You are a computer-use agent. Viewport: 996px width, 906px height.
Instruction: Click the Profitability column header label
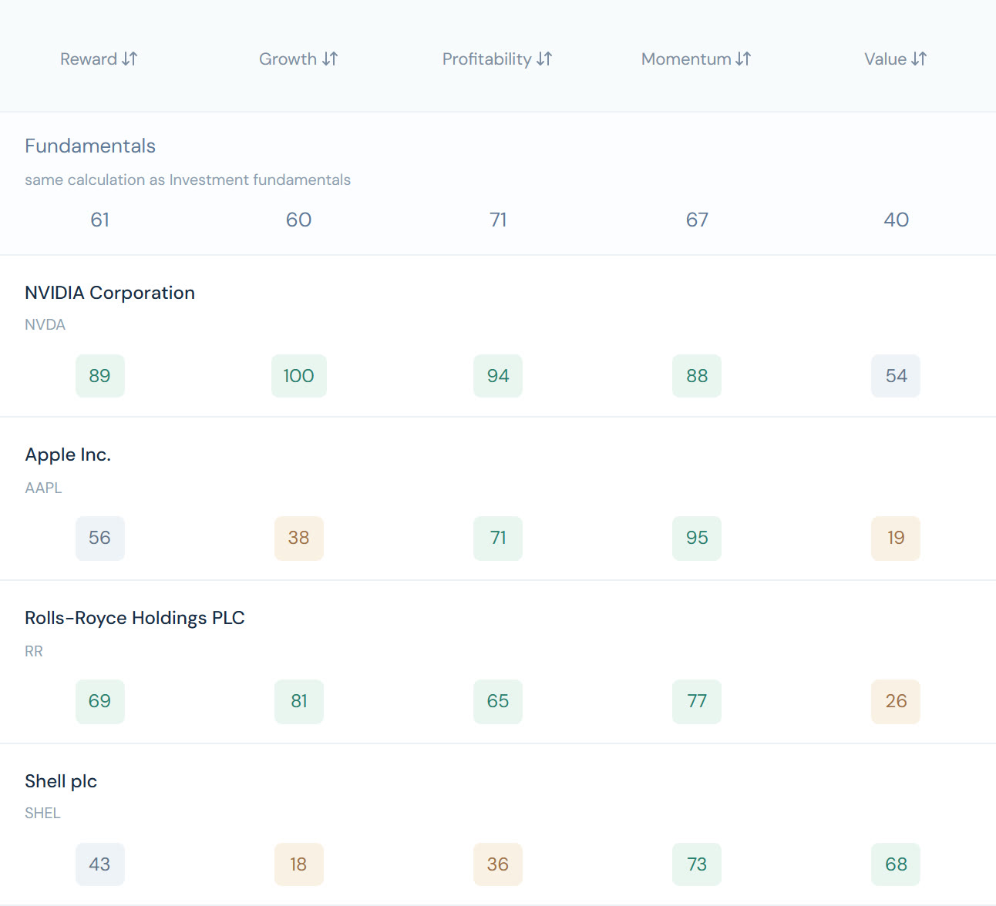point(487,59)
